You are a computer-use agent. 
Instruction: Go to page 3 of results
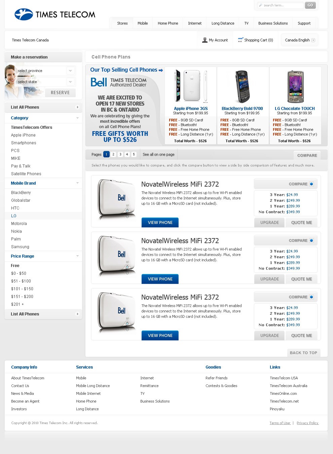click(x=120, y=154)
